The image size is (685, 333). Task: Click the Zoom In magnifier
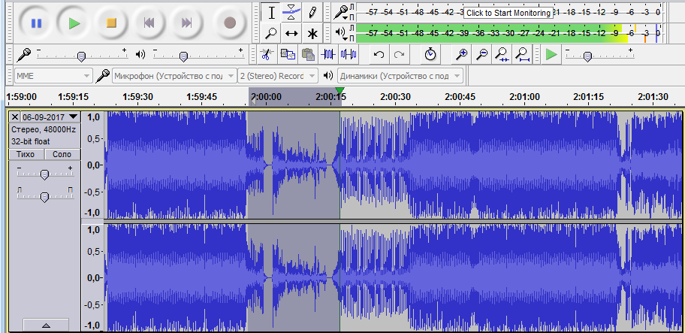tap(462, 55)
